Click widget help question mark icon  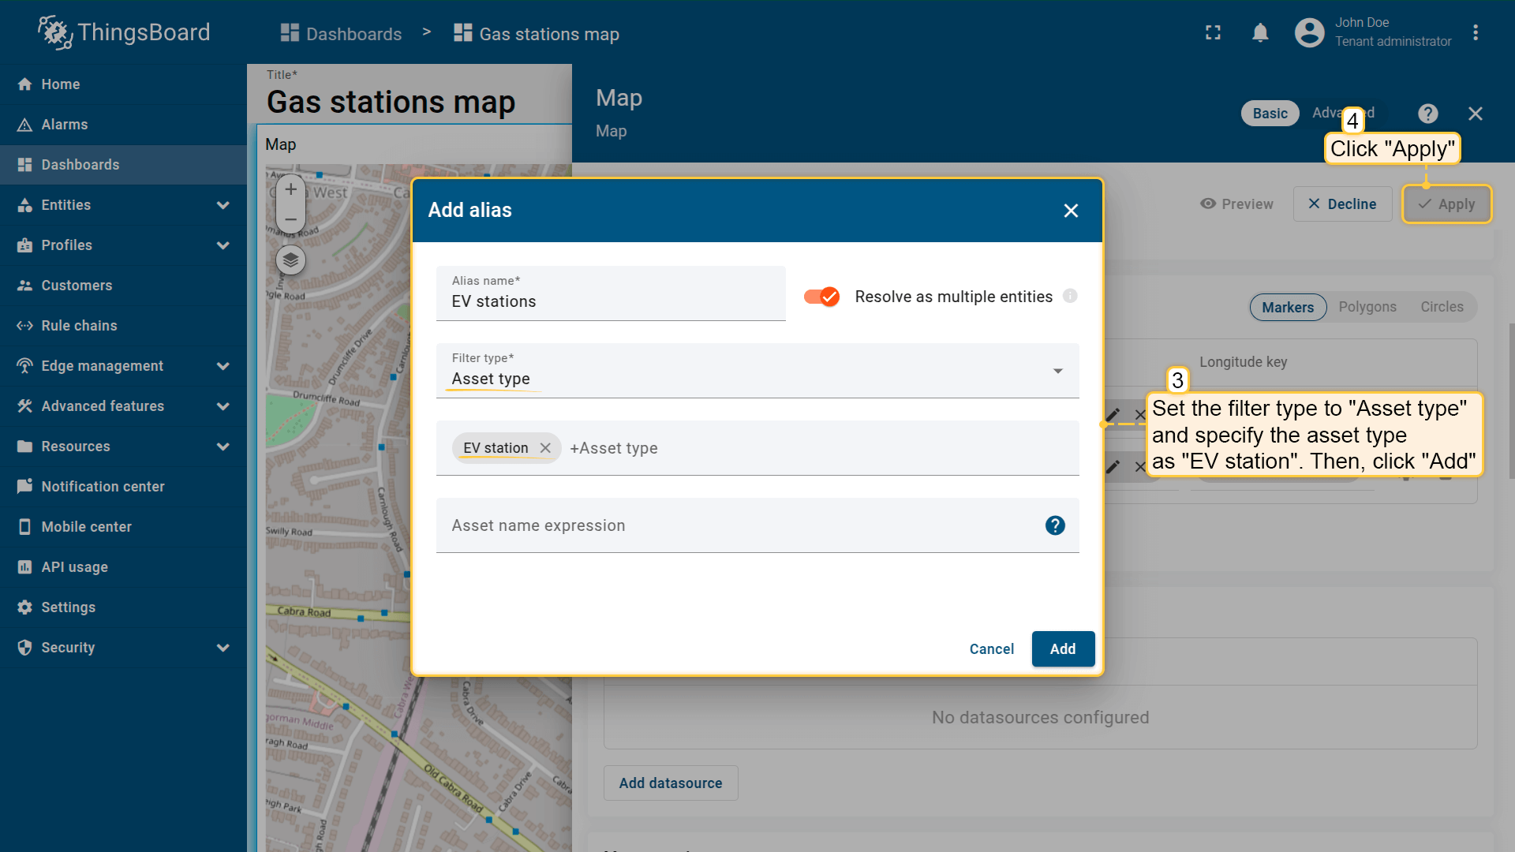point(1427,114)
